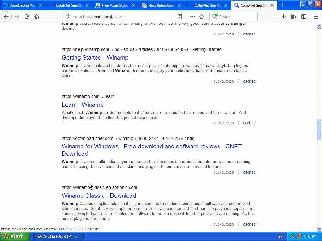Click duckduckgo label under Learn result
322x241 pixels.
pos(224,123)
